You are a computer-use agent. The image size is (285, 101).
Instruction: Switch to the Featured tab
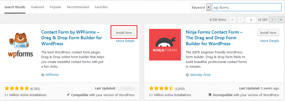tap(38, 7)
